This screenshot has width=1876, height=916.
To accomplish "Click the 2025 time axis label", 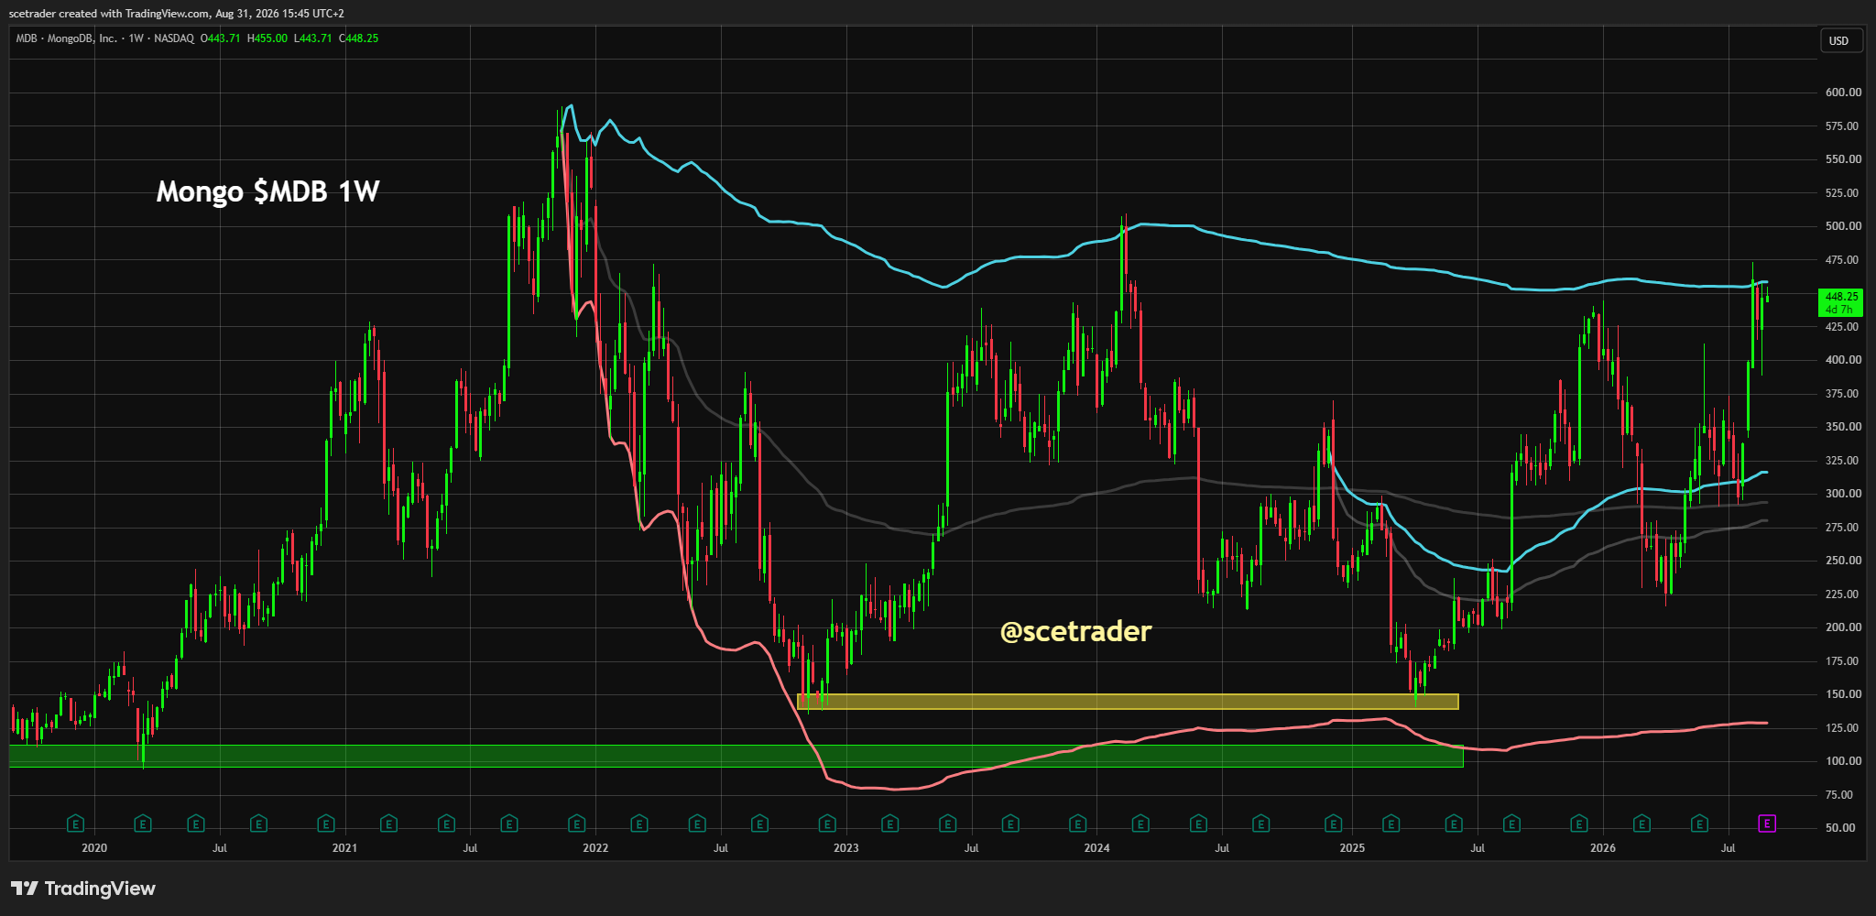I will [x=1352, y=848].
